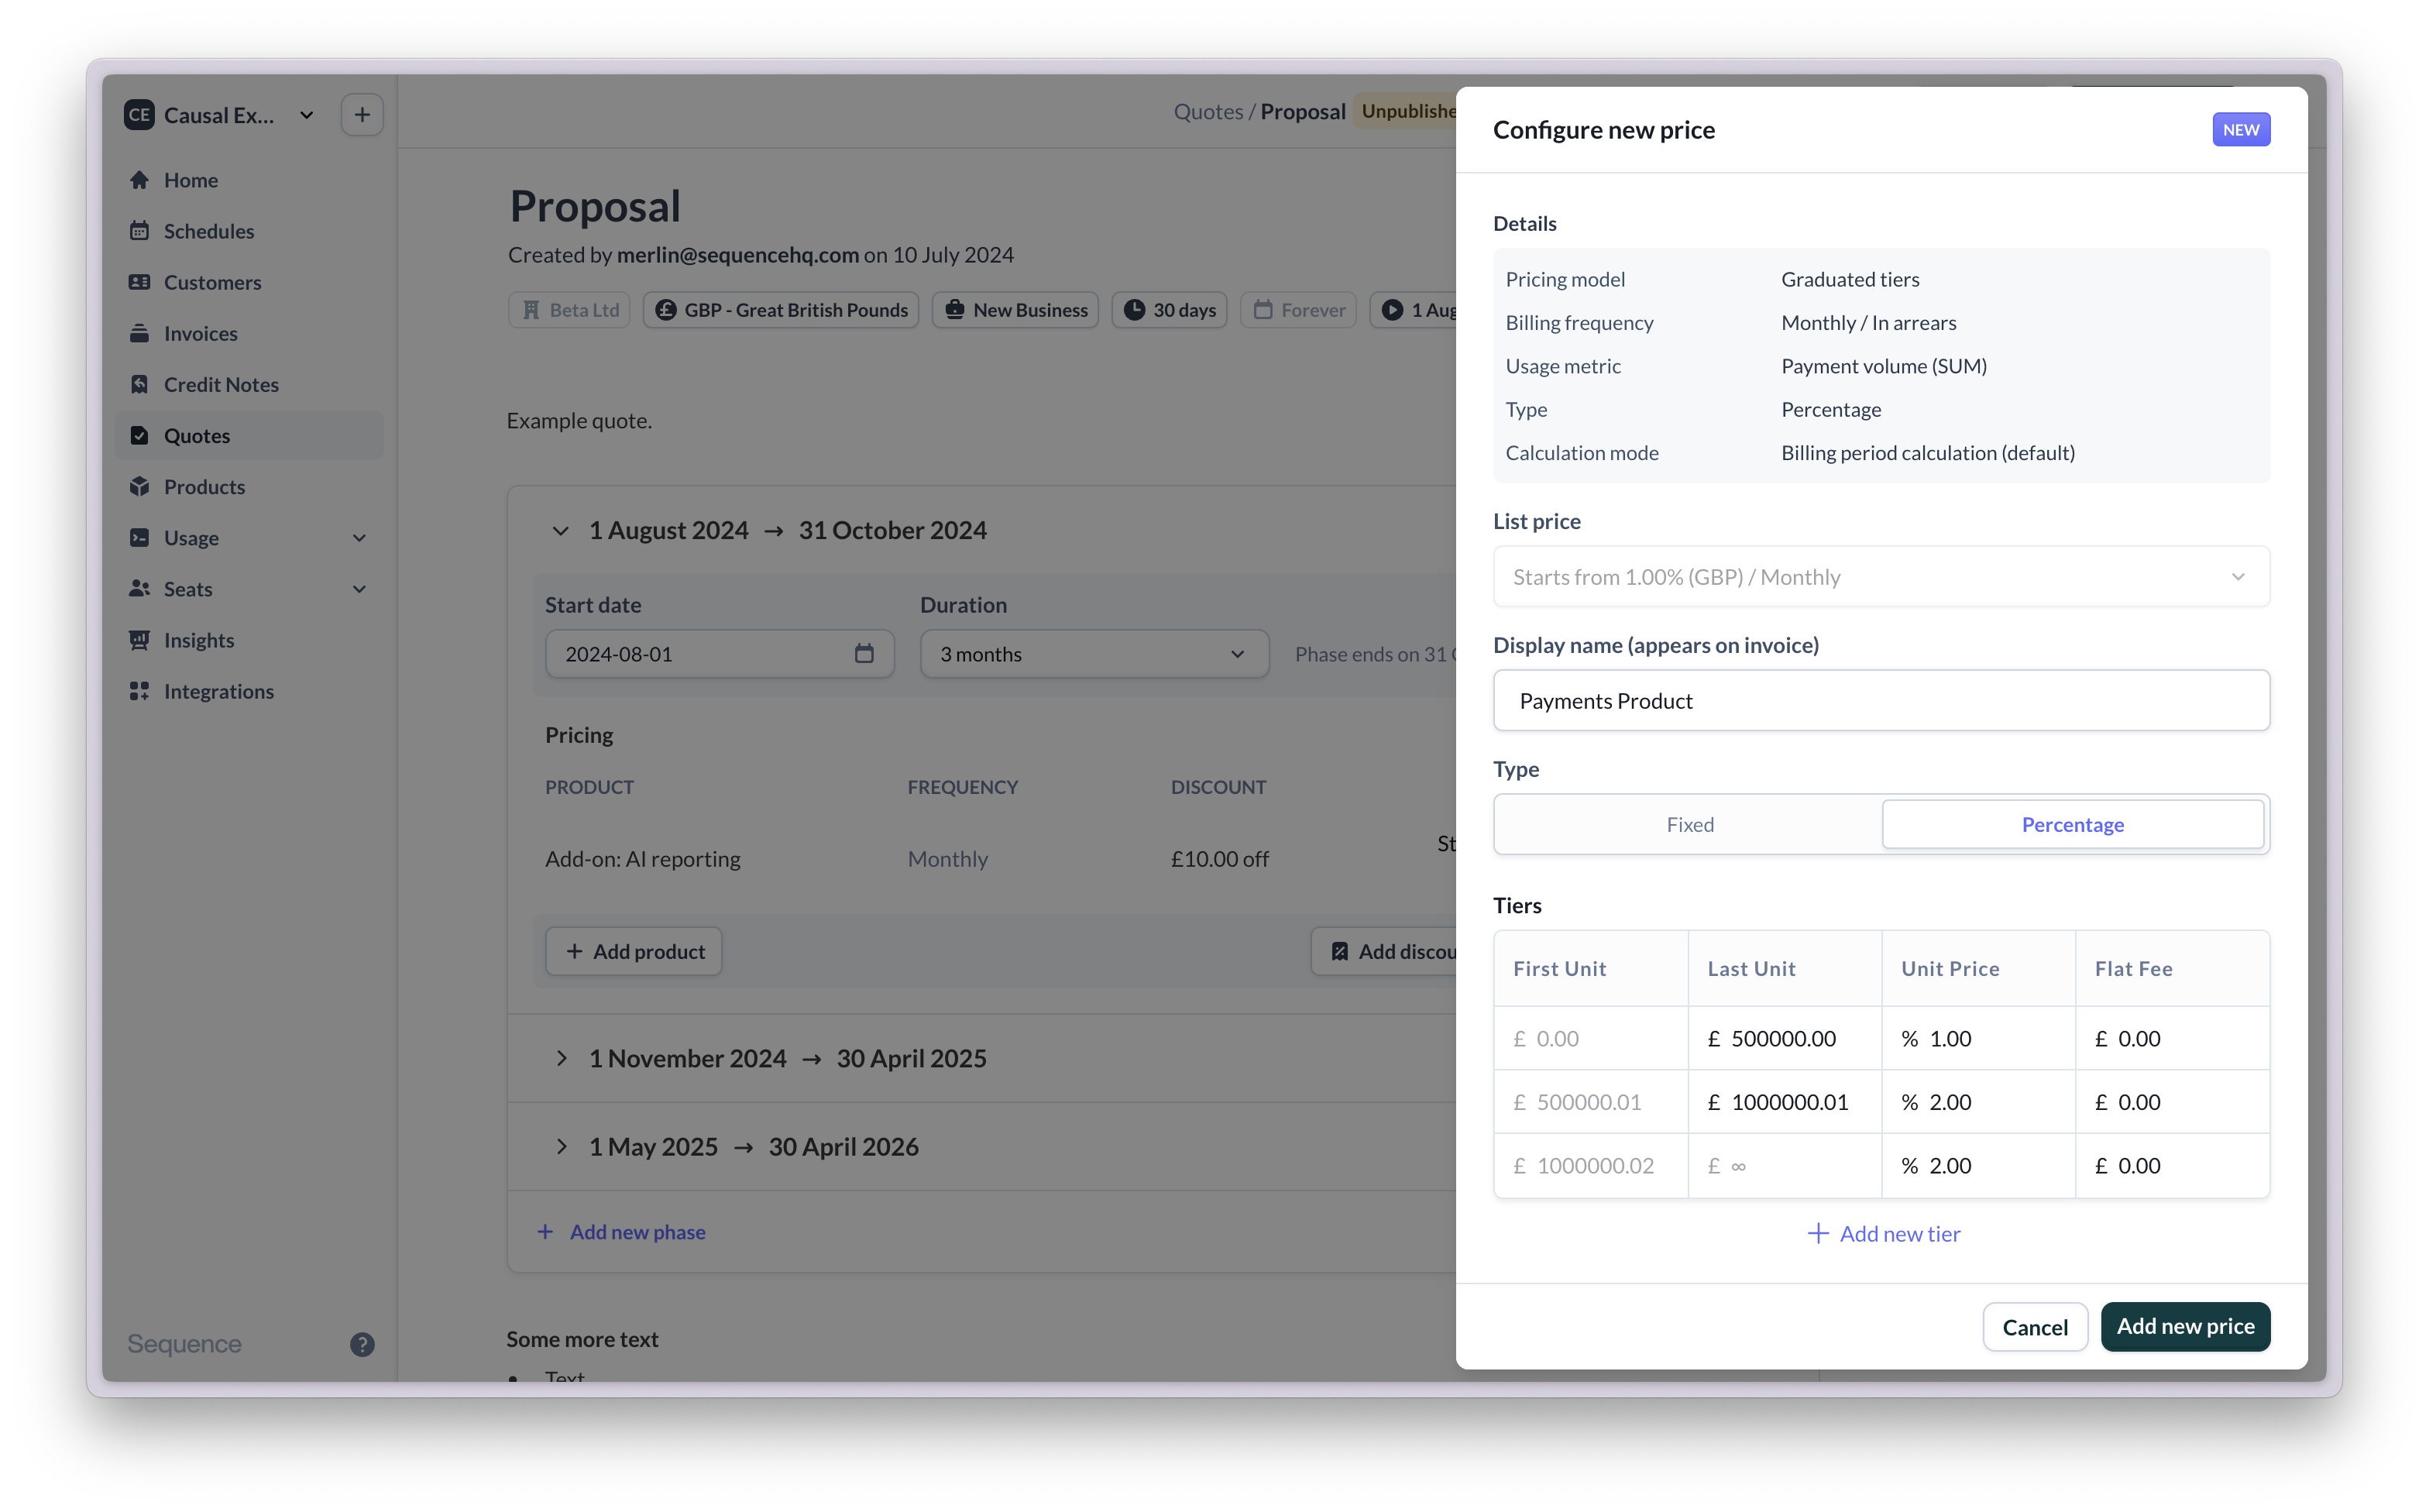Select the Percentage price type
2429x1512 pixels.
[2072, 824]
